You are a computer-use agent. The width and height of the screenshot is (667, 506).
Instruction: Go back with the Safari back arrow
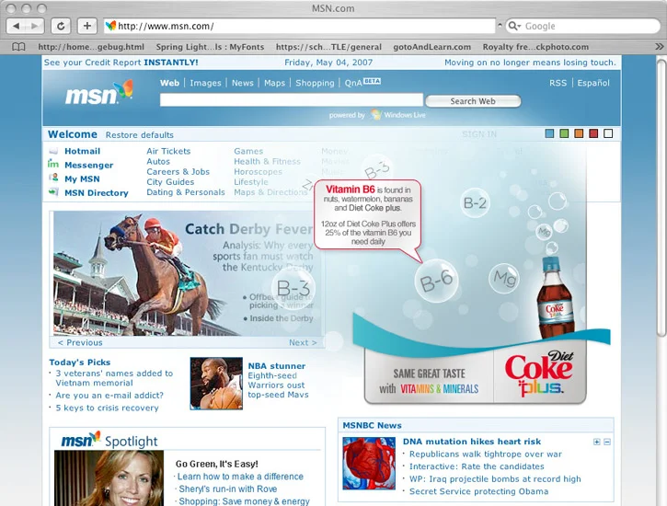[x=16, y=26]
